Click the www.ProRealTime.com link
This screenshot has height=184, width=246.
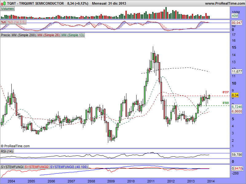(225, 3)
